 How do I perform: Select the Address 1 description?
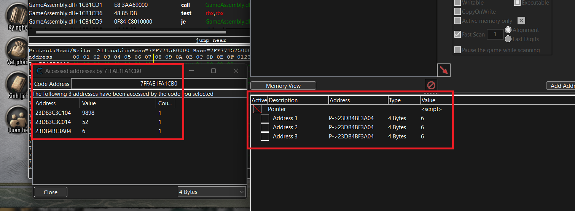285,118
